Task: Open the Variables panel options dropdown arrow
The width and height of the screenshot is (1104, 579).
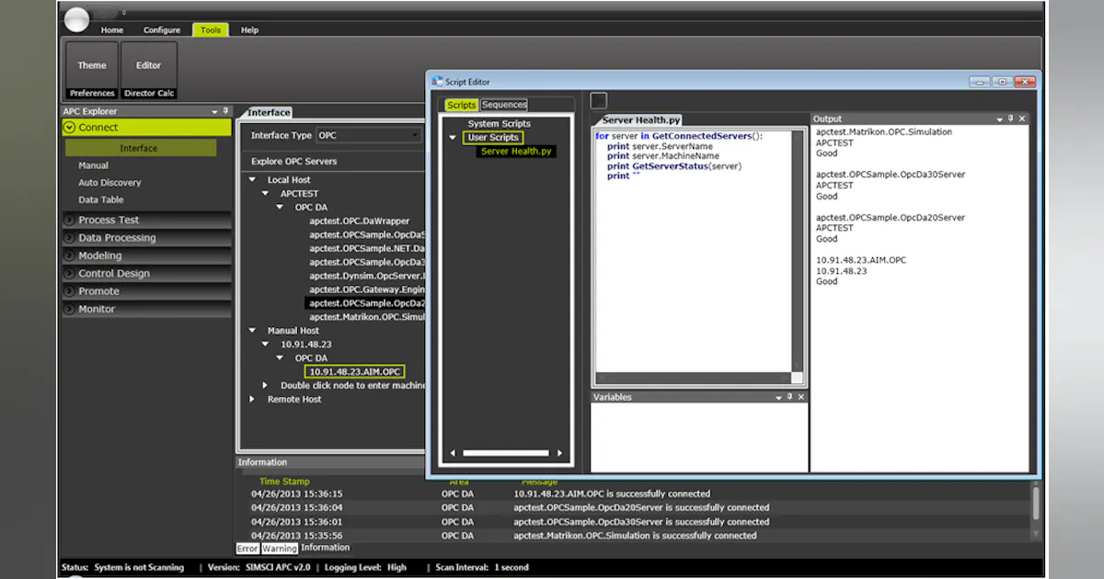Action: click(778, 397)
